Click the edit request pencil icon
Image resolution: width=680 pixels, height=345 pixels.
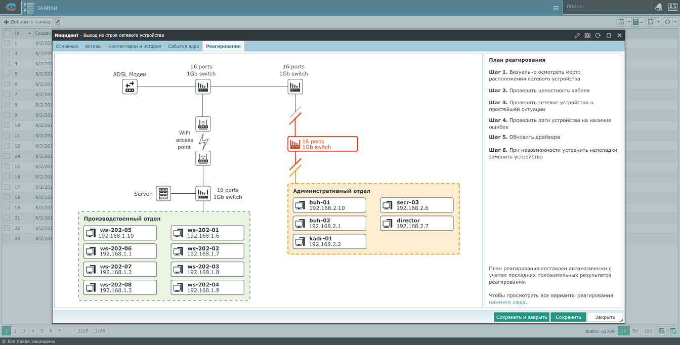tap(58, 22)
